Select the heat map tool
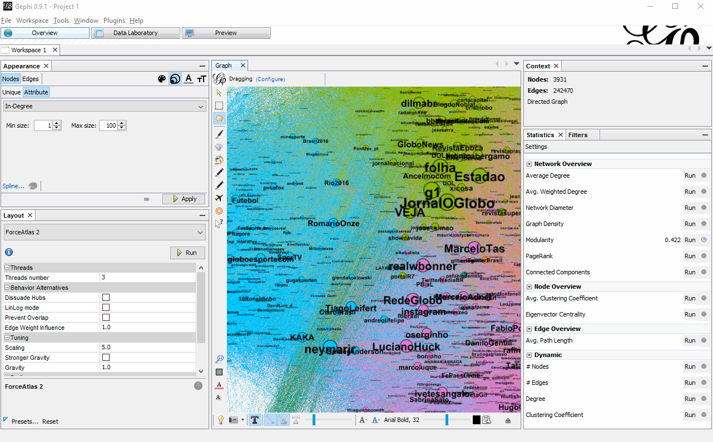This screenshot has width=713, height=442. (219, 211)
